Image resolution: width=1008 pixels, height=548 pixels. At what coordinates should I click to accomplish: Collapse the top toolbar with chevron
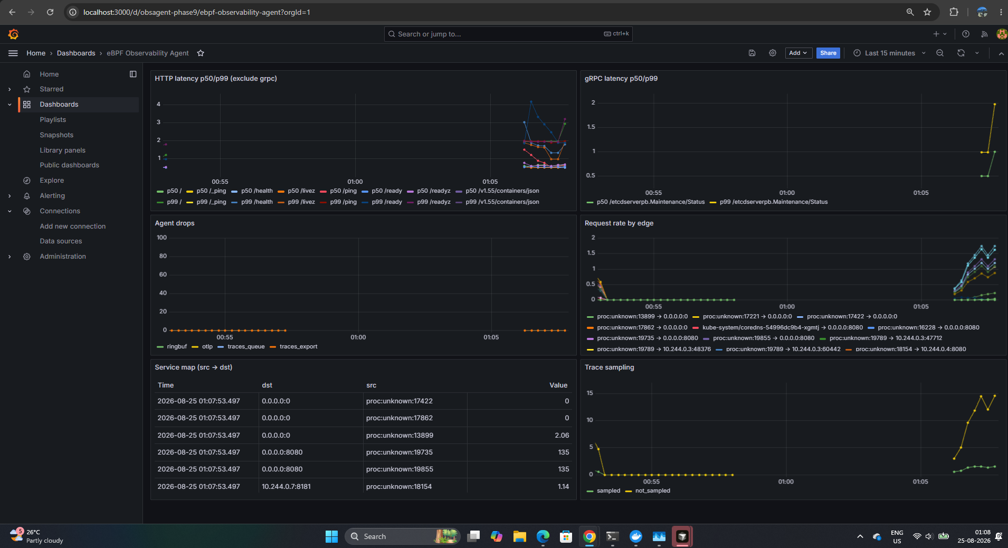tap(1001, 53)
